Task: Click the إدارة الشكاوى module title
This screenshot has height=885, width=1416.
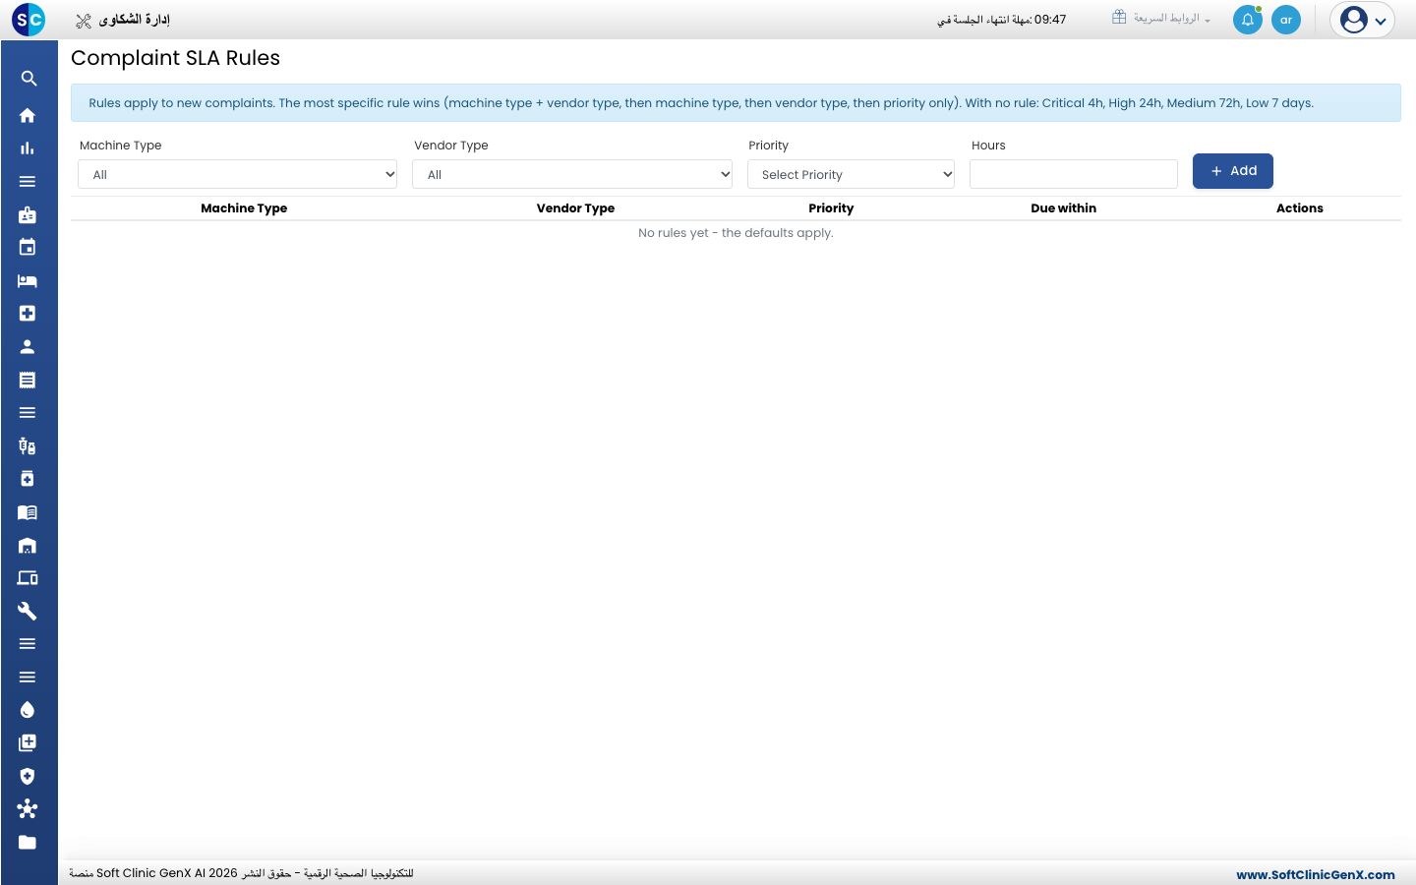Action: (134, 20)
